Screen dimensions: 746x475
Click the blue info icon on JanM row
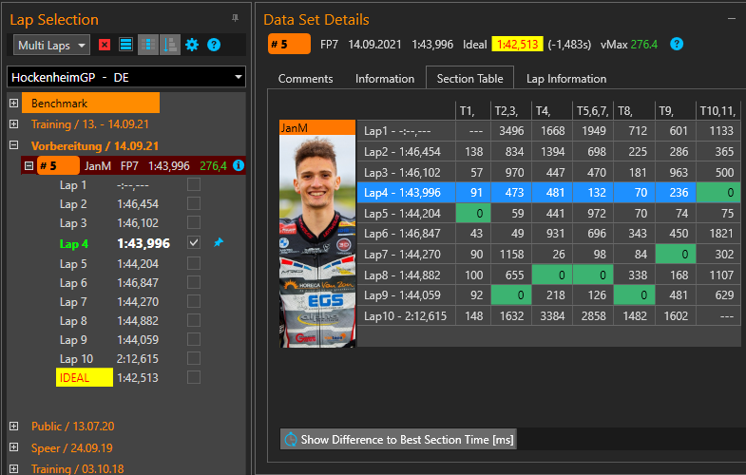(239, 166)
